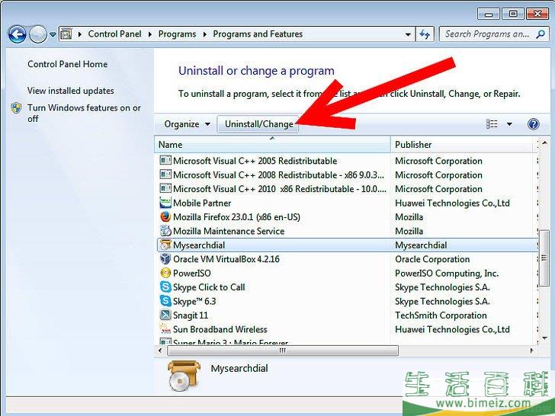Select Mozilla Maintenance Service icon
This screenshot has width=555, height=416.
[165, 231]
